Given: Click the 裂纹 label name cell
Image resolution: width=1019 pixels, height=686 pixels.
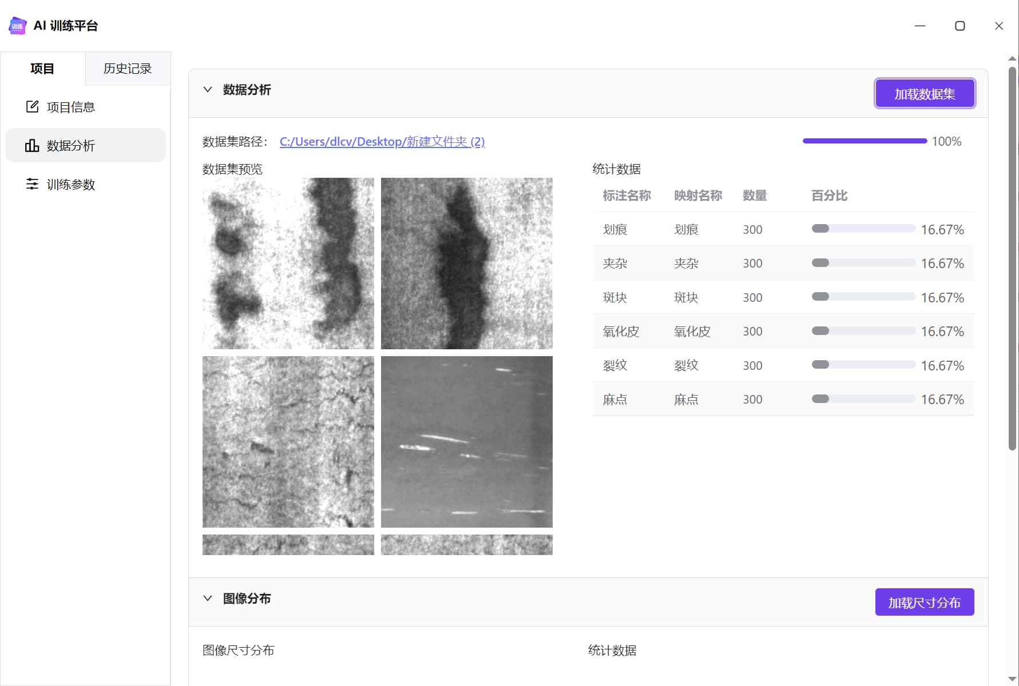Looking at the screenshot, I should [615, 365].
